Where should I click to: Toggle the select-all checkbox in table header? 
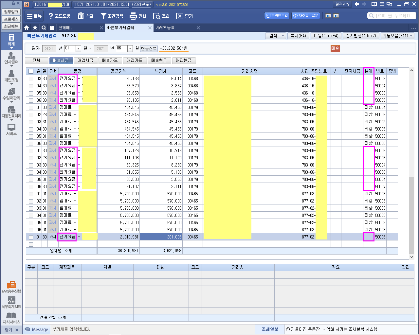coord(31,71)
